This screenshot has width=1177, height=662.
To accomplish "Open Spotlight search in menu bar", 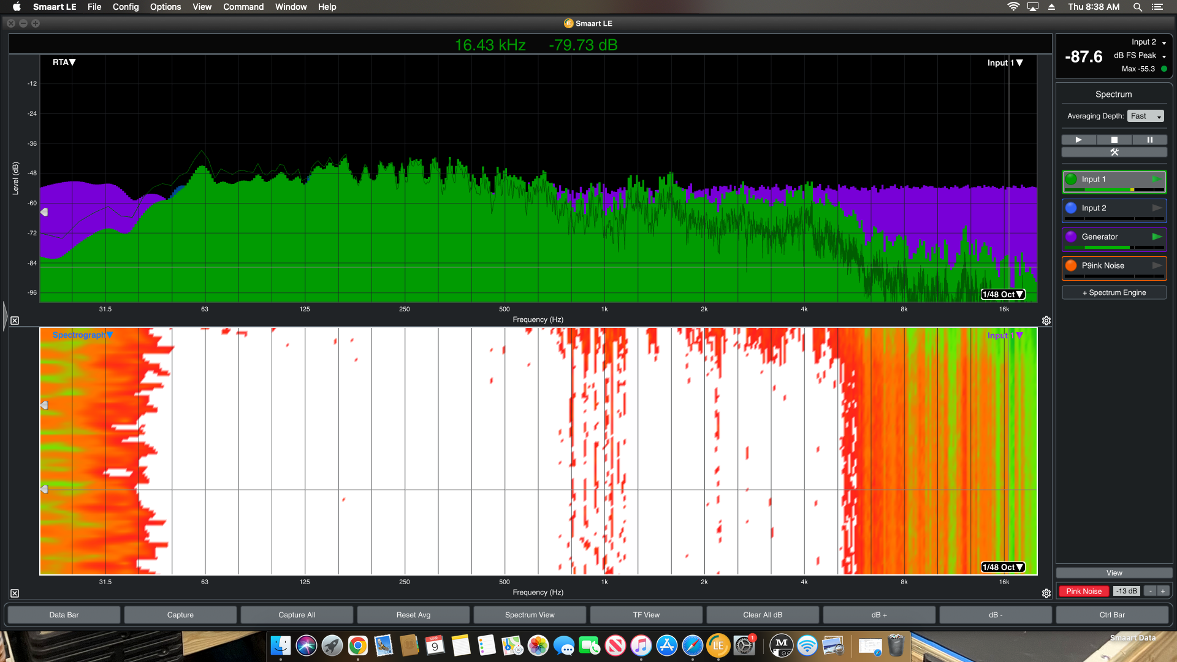I will (x=1137, y=7).
